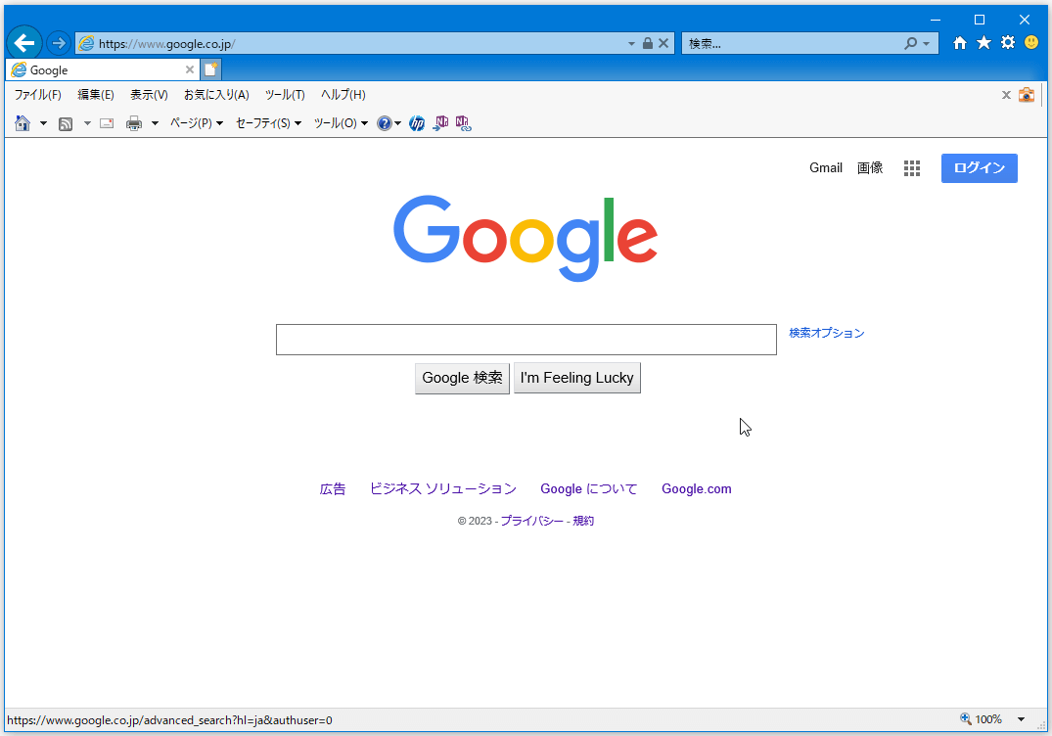Click the padlock security icon in address bar
This screenshot has height=736, width=1052.
(x=648, y=44)
